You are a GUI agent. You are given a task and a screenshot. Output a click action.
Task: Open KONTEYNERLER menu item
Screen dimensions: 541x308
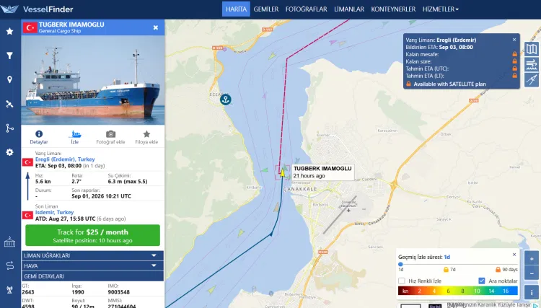point(393,9)
